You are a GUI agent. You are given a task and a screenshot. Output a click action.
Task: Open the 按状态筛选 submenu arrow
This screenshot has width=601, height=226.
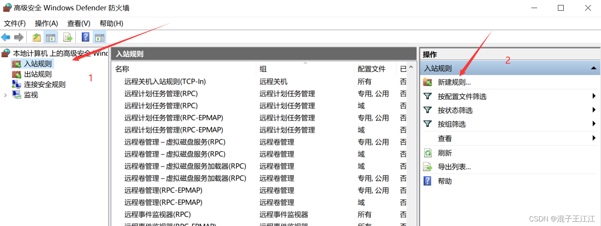594,110
